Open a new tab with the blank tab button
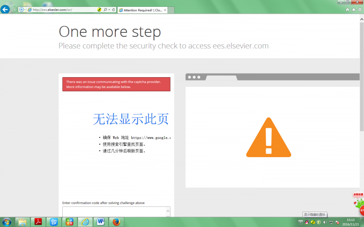Image resolution: width=364 pixels, height=227 pixels. 171,10
